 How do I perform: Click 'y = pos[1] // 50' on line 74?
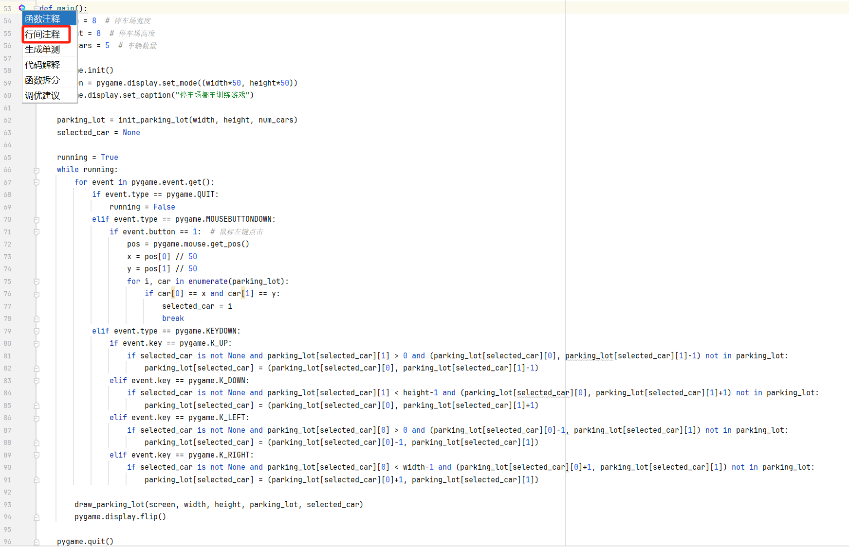pyautogui.click(x=162, y=269)
